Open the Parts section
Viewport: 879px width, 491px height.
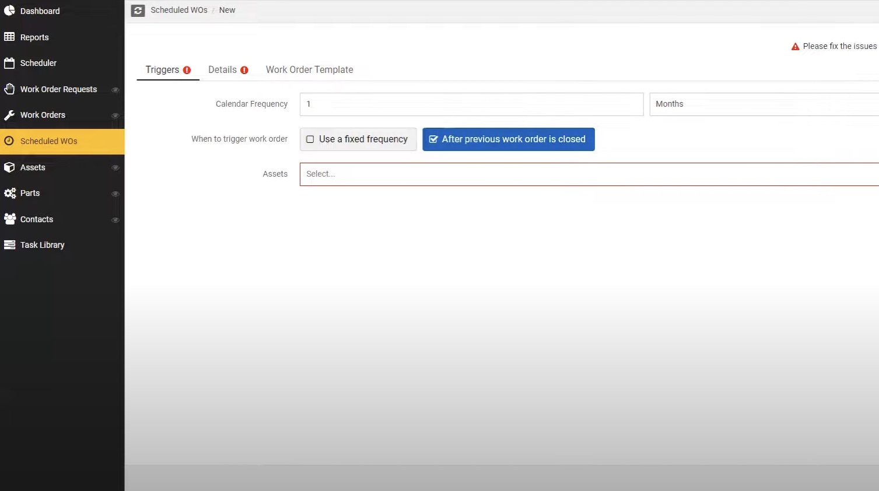coord(30,193)
